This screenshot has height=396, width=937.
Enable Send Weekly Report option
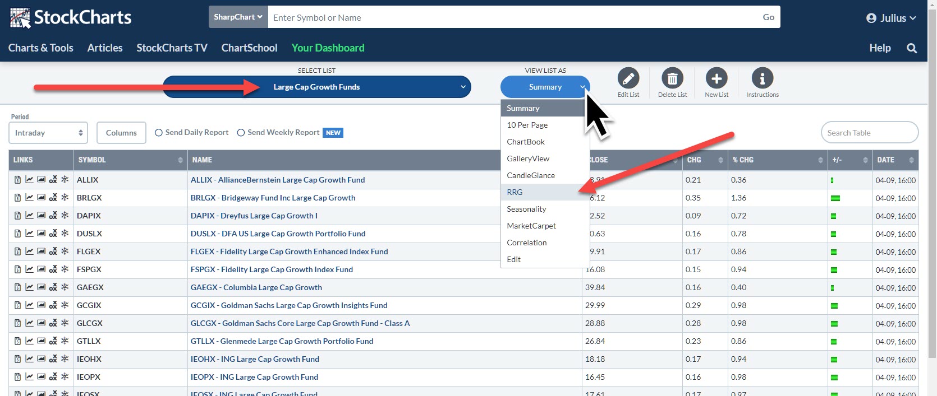(x=241, y=133)
